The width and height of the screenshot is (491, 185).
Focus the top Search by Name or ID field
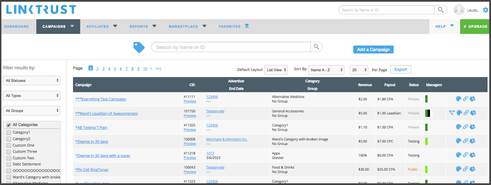[386, 10]
